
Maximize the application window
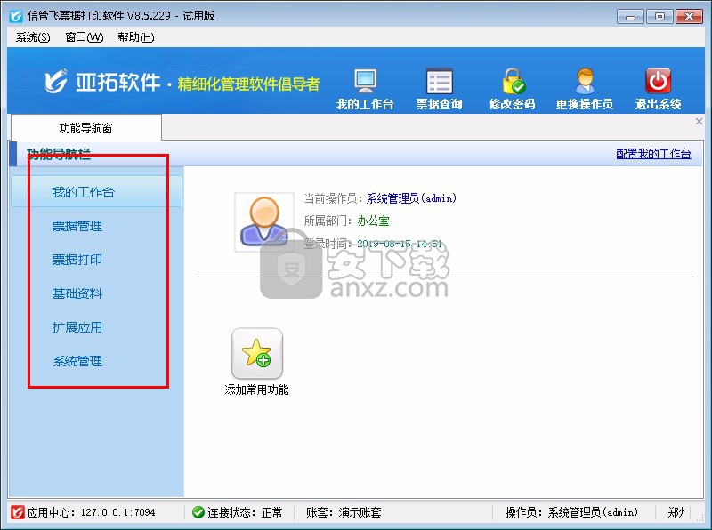pyautogui.click(x=659, y=17)
